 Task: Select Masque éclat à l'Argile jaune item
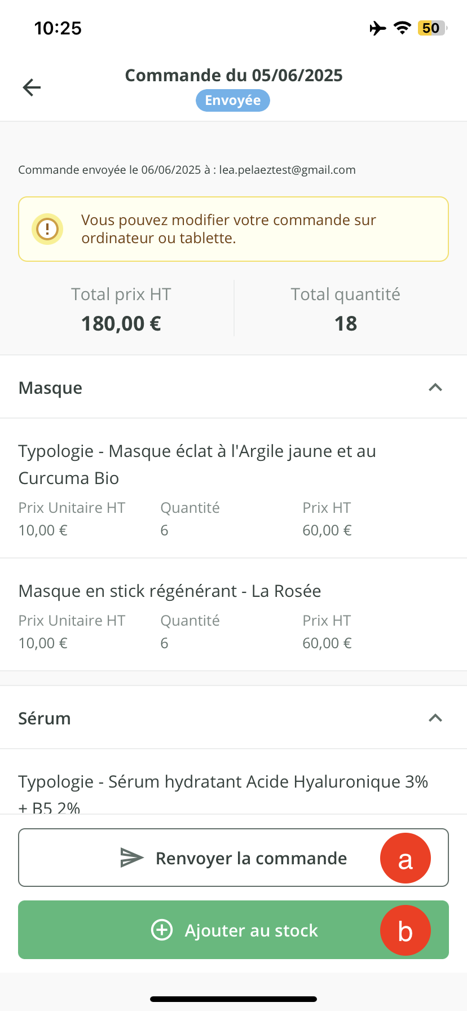pyautogui.click(x=197, y=464)
